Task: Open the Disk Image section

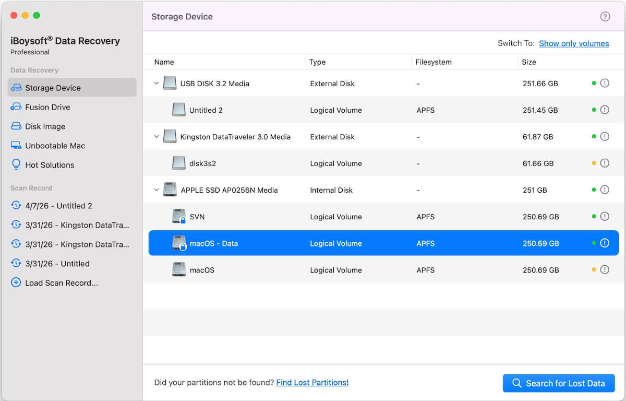Action: tap(72, 126)
